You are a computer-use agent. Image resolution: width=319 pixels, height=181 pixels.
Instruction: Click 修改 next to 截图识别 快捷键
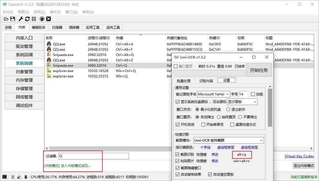(215, 154)
